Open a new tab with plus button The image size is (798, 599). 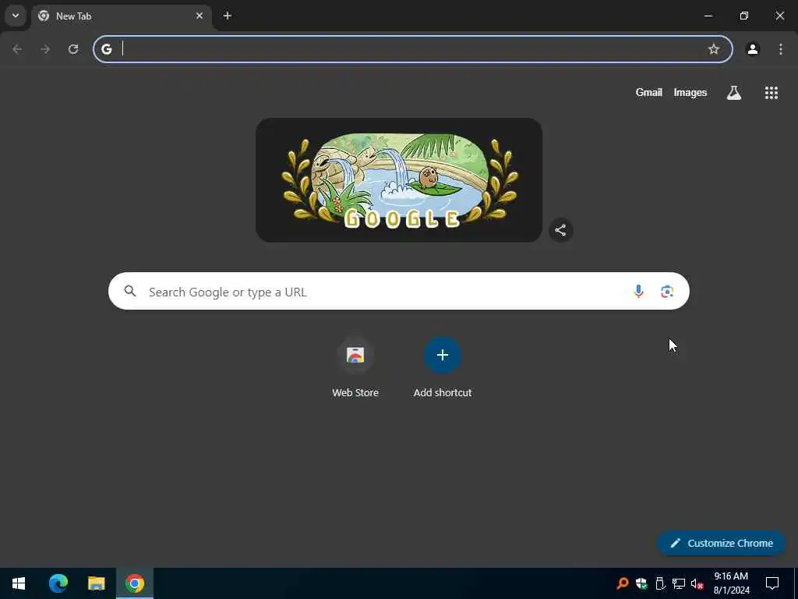[x=228, y=16]
